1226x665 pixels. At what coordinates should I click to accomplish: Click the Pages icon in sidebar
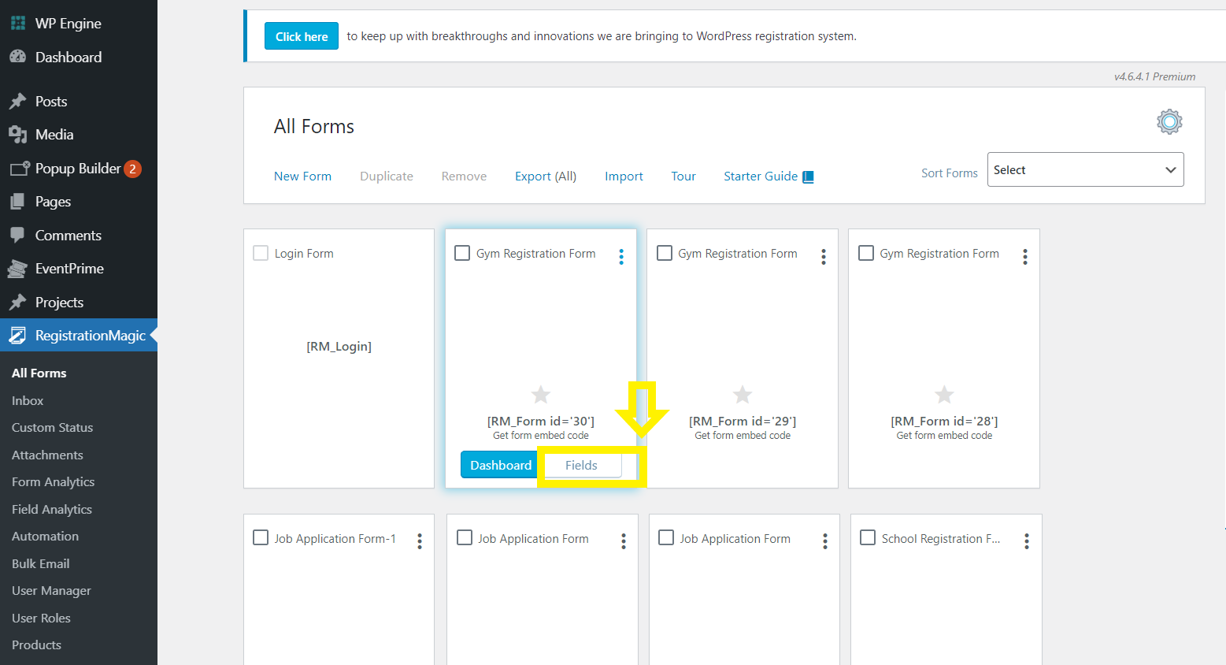tap(18, 202)
